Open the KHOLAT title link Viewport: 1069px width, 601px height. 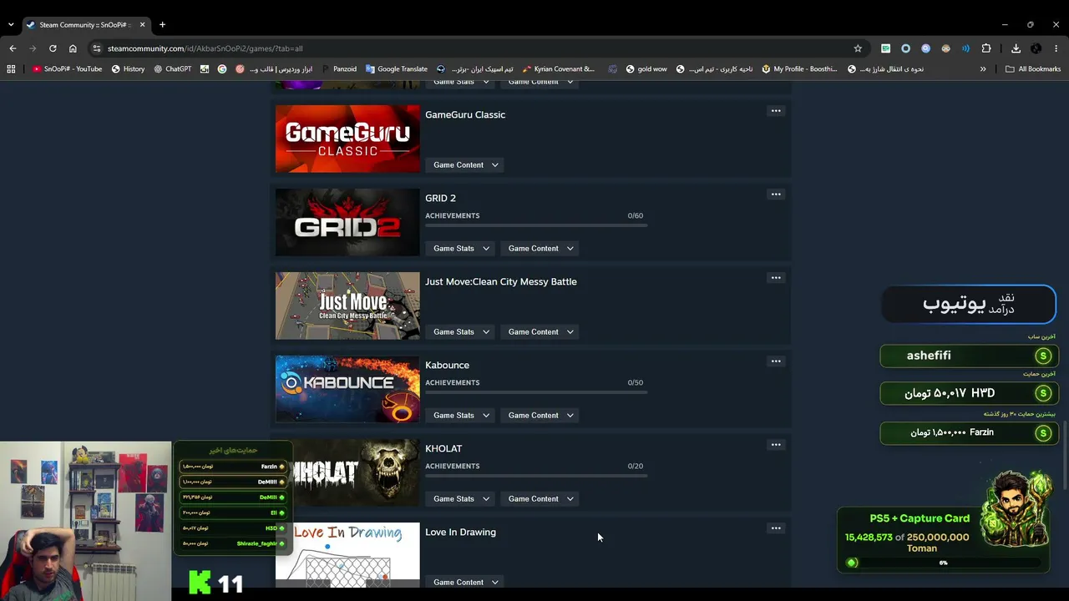[x=443, y=449]
